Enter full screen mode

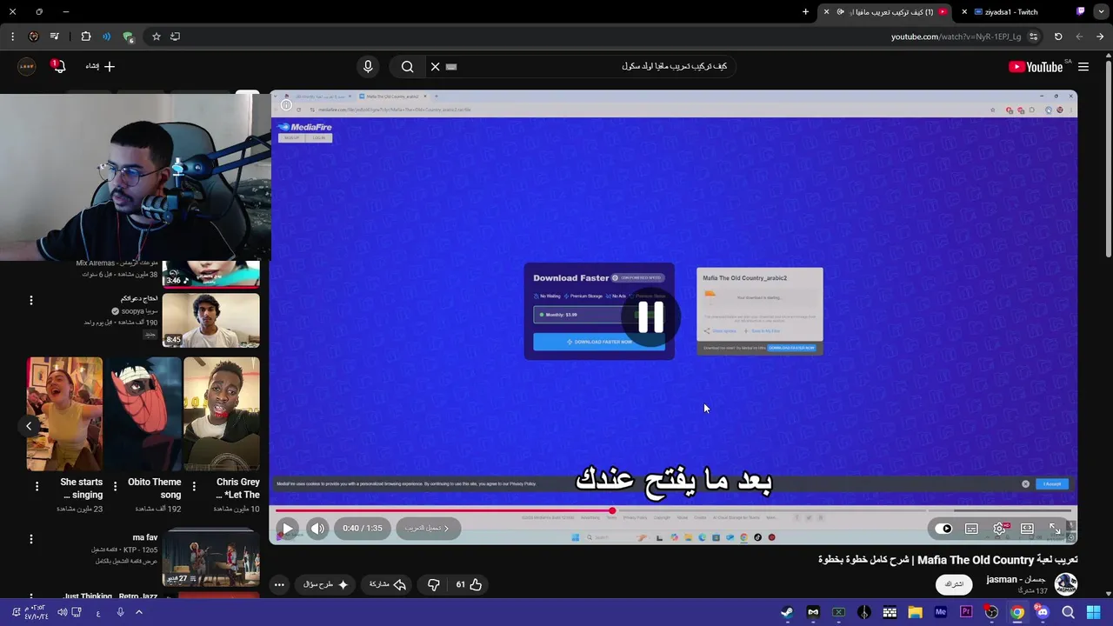tap(1055, 528)
